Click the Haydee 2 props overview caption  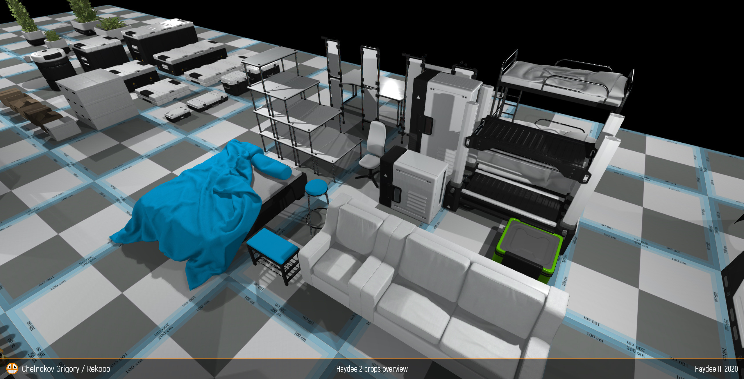point(372,369)
